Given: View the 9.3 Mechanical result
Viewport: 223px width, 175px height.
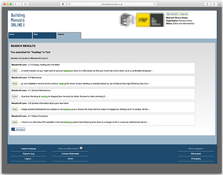Looking at the screenshot, I should (x=15, y=84).
